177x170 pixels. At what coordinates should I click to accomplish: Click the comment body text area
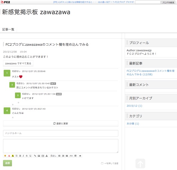pyautogui.click(x=61, y=146)
